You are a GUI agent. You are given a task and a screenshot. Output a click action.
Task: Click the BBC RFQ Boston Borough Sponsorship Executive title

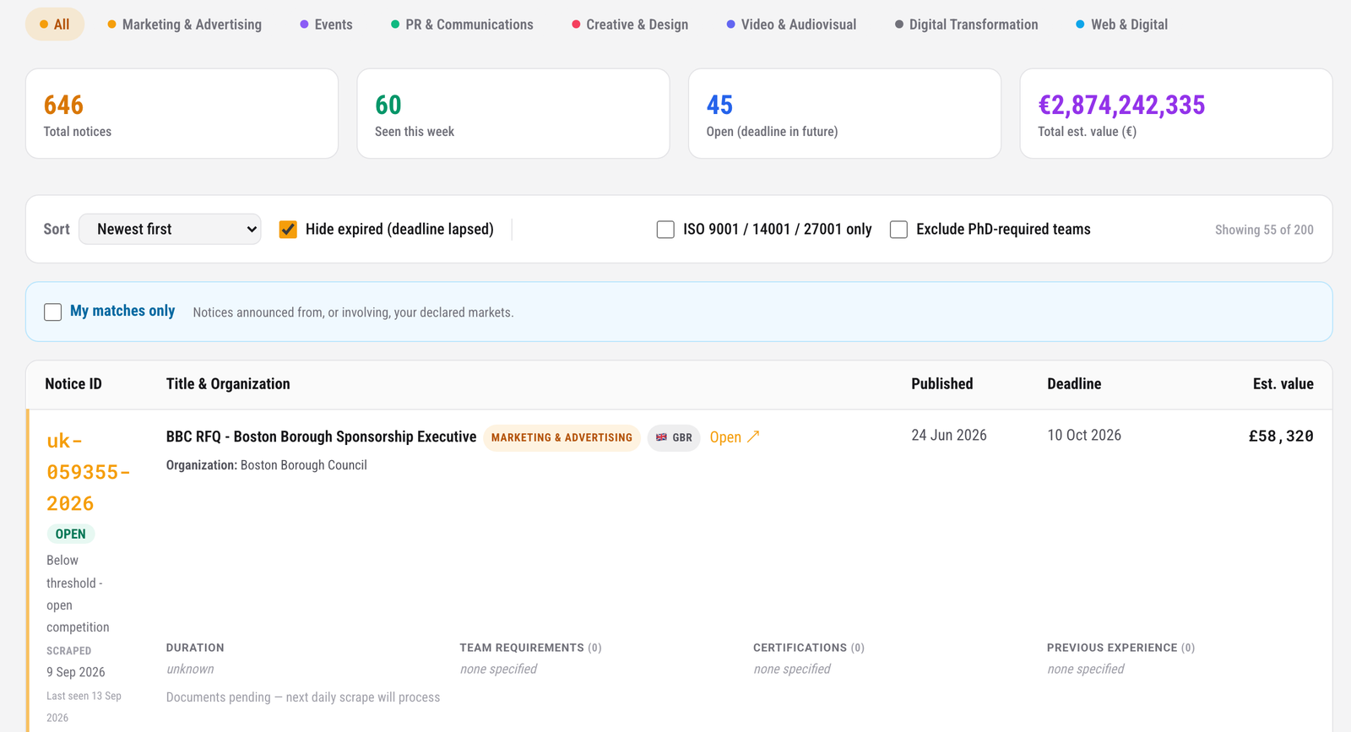321,436
